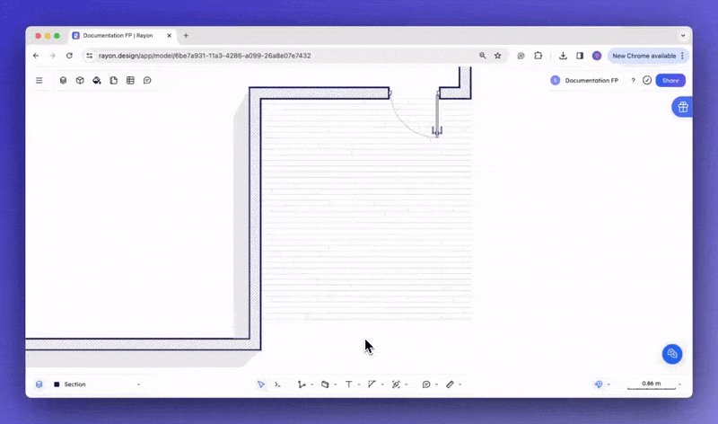Viewport: 718px width, 424px height.
Task: Open the table schedule panel icon
Action: 130,80
